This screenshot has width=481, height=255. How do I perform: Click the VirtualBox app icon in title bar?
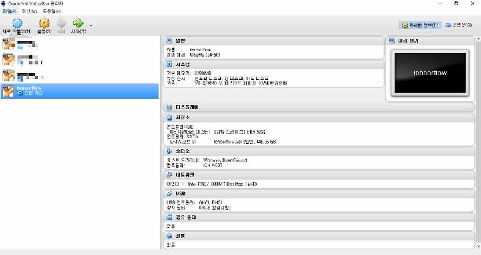click(3, 3)
